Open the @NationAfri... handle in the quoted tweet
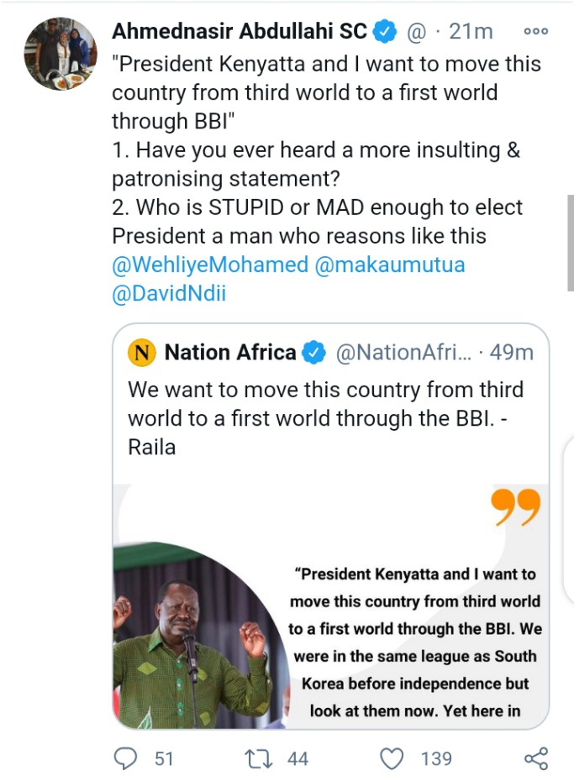 tap(403, 353)
